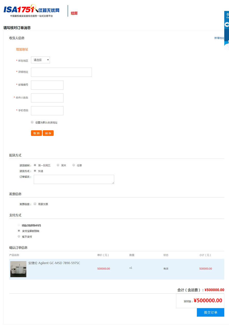The image size is (229, 328).
Task: Select 快递 shipping method
Action: click(x=35, y=171)
